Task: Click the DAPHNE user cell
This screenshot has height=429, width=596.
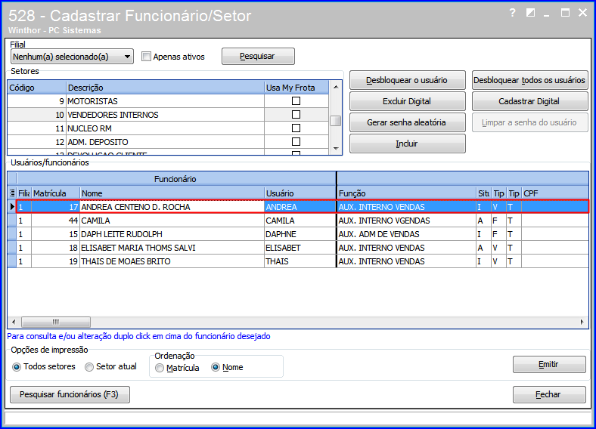Action: pos(300,234)
